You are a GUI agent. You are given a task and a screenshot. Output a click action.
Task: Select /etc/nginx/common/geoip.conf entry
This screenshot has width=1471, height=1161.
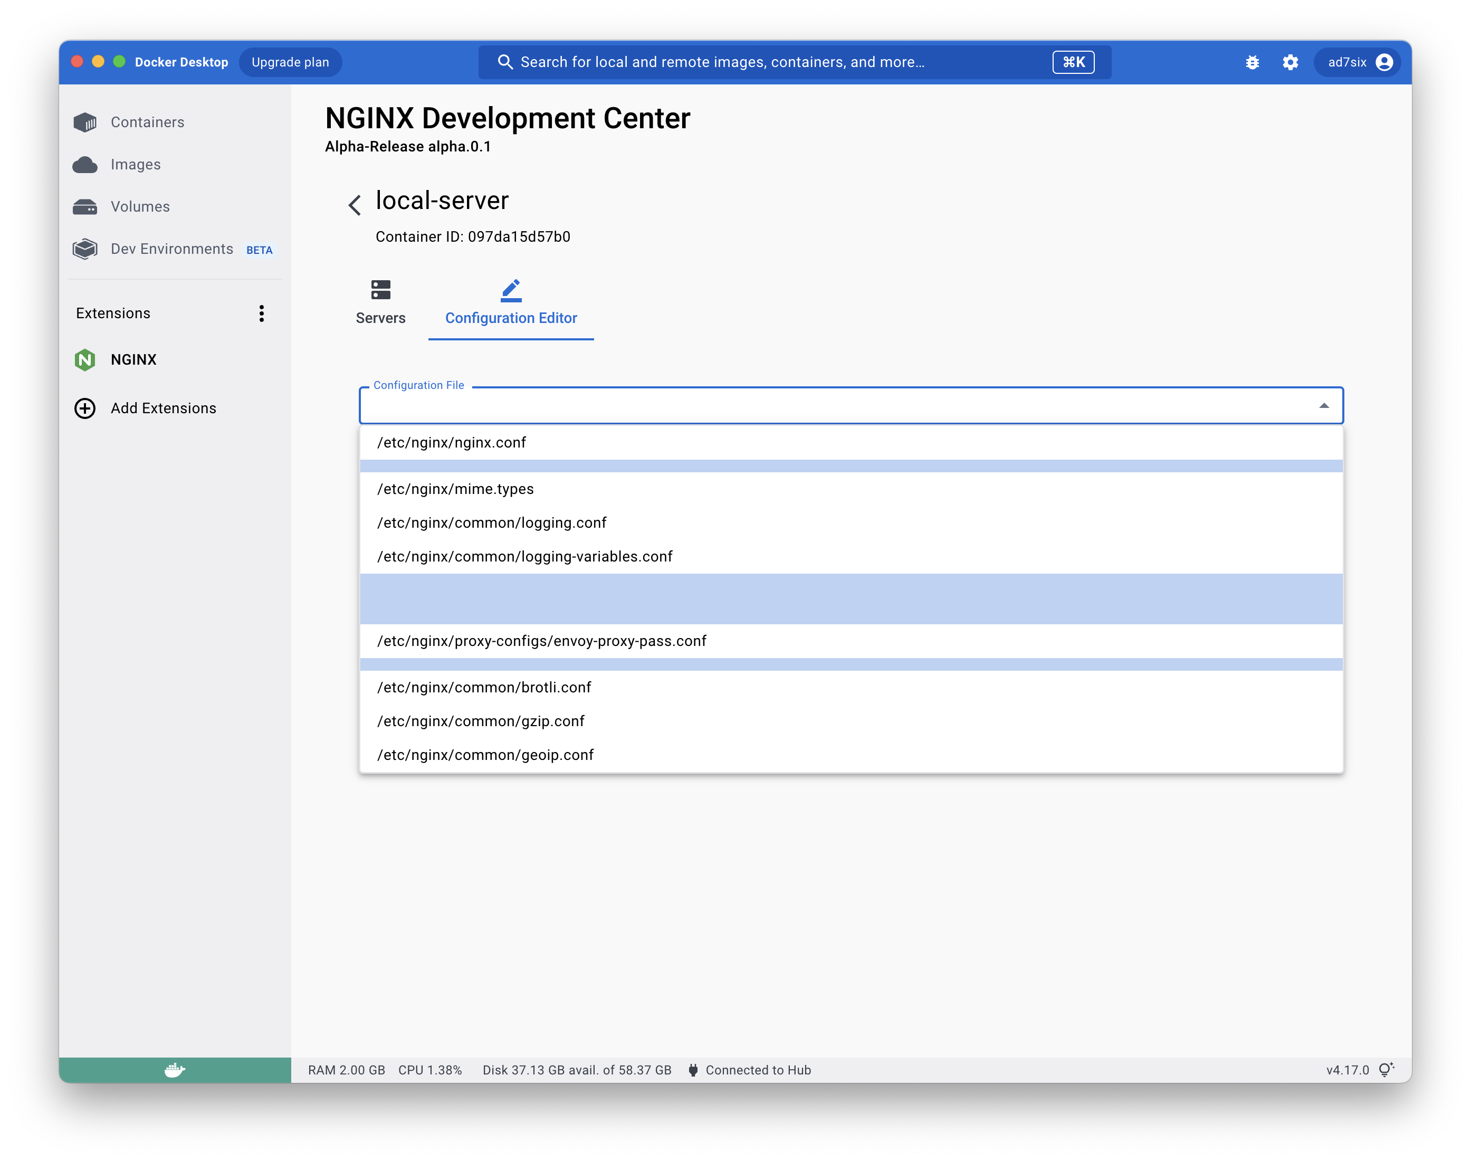[852, 755]
